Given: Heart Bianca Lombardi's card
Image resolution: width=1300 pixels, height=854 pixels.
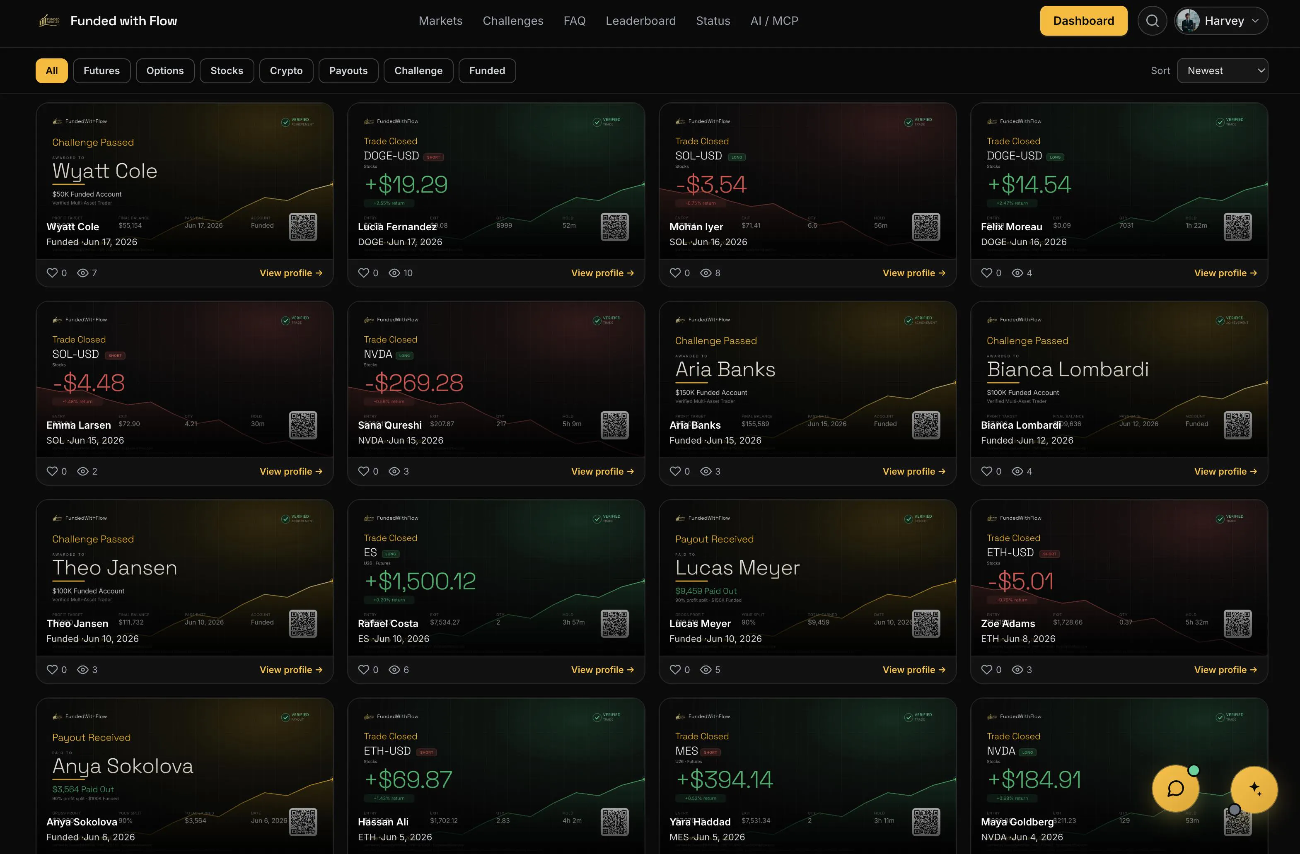Looking at the screenshot, I should coord(986,471).
